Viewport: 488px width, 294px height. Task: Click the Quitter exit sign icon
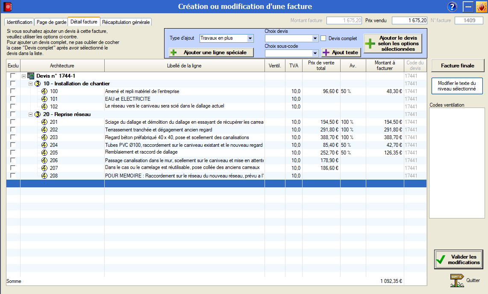click(x=457, y=280)
